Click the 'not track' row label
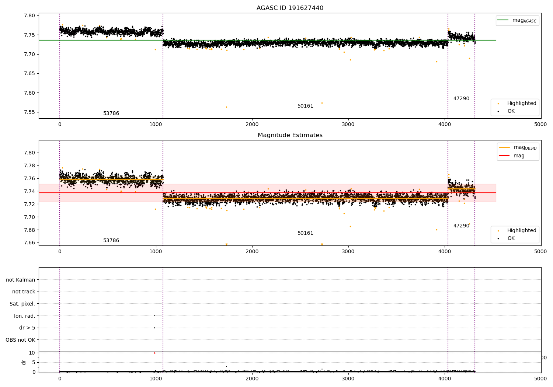553x387 pixels. click(24, 292)
